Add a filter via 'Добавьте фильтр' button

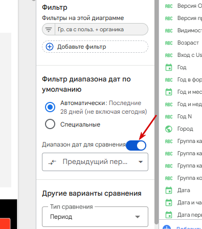coord(95,47)
